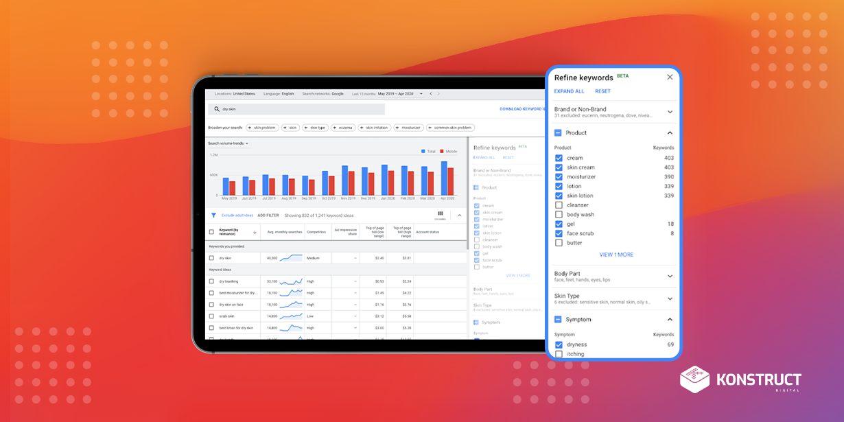Open Search volume trends dropdown
The width and height of the screenshot is (844, 422).
(x=228, y=143)
